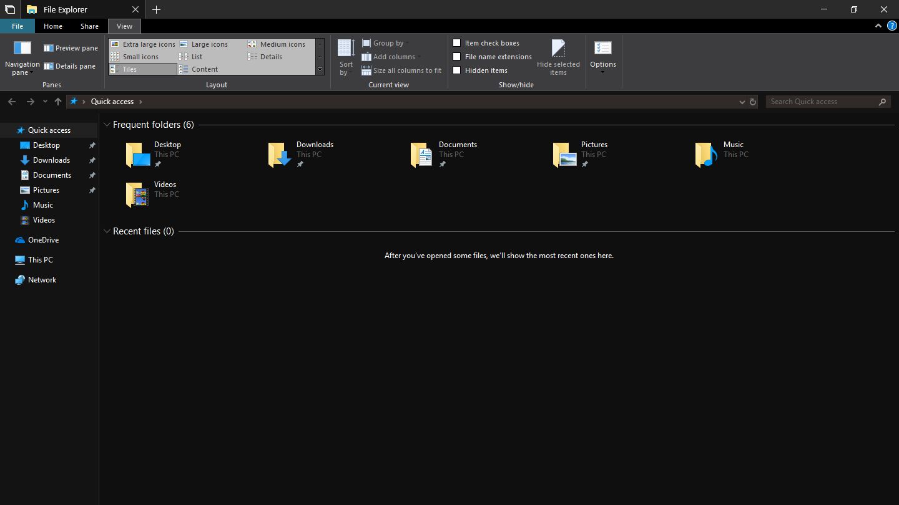
Task: Expand the Layout gallery options
Action: pos(320,70)
